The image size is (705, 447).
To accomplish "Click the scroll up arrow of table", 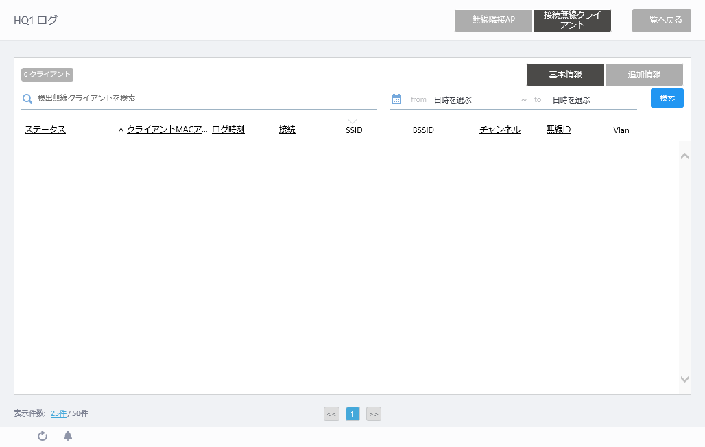I will (x=684, y=156).
